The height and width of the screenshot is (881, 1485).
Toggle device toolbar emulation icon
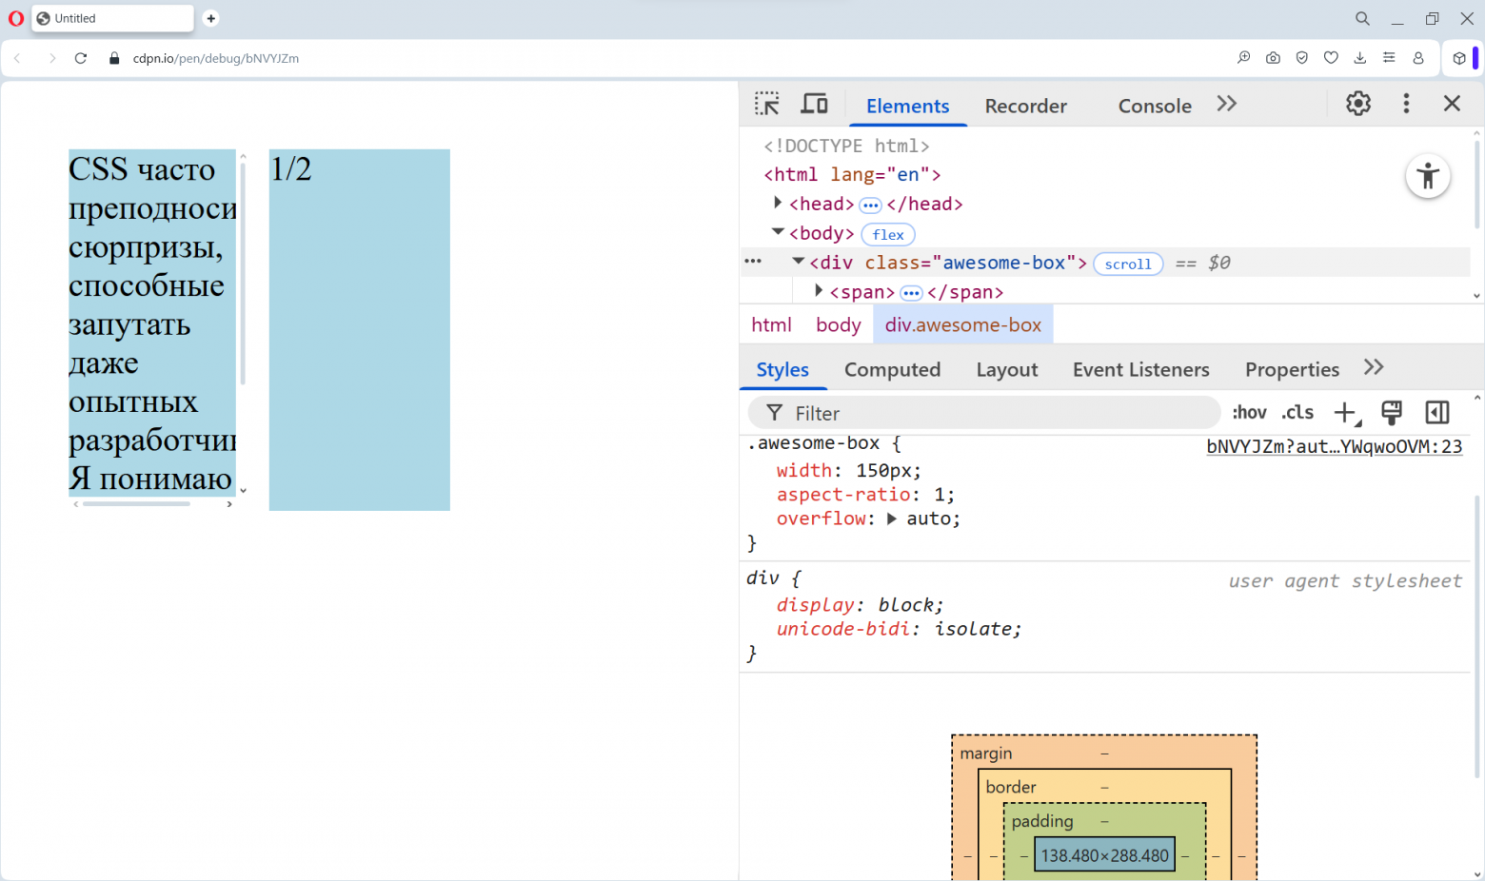(x=814, y=104)
